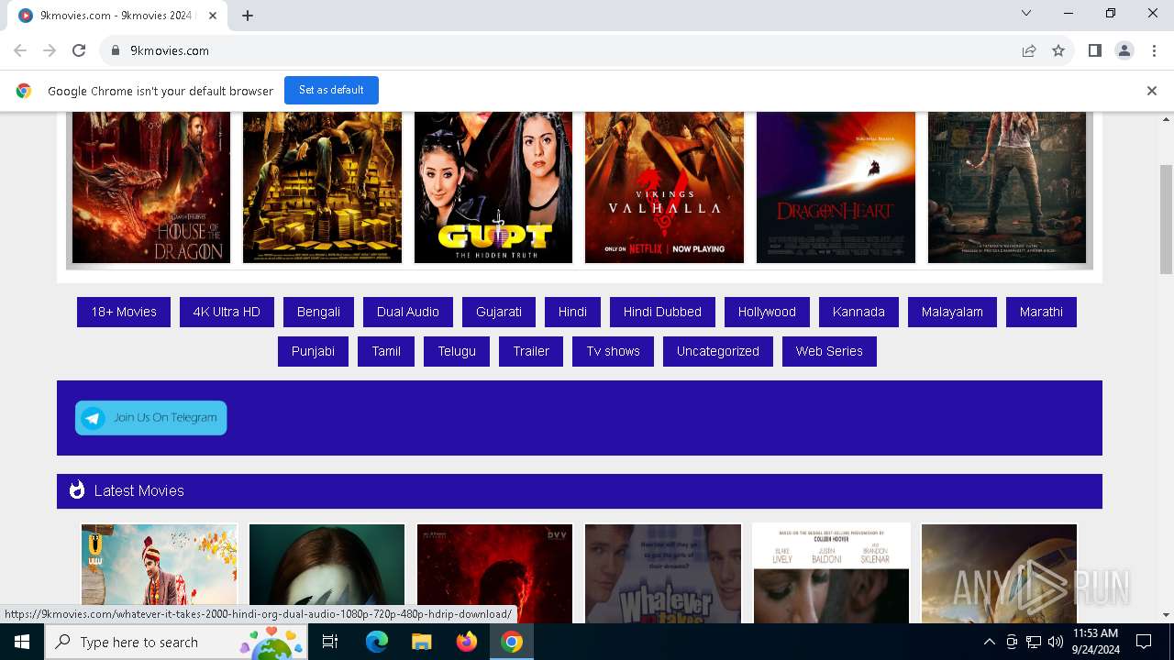Screen dimensions: 1174x660
Task: Launch Firefox from the taskbar
Action: point(467,642)
